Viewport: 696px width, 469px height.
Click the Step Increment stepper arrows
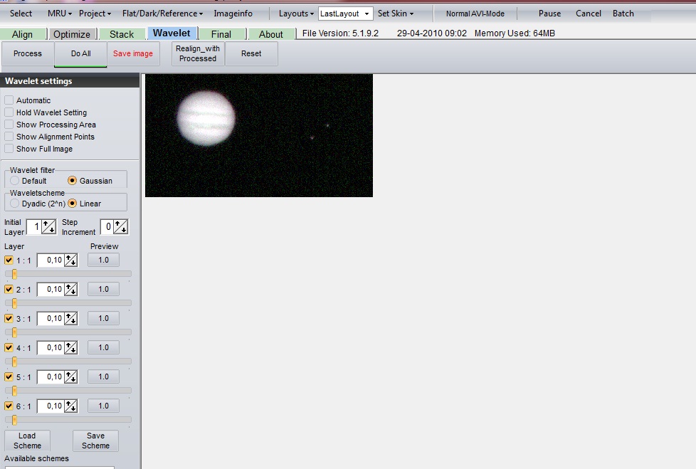121,227
